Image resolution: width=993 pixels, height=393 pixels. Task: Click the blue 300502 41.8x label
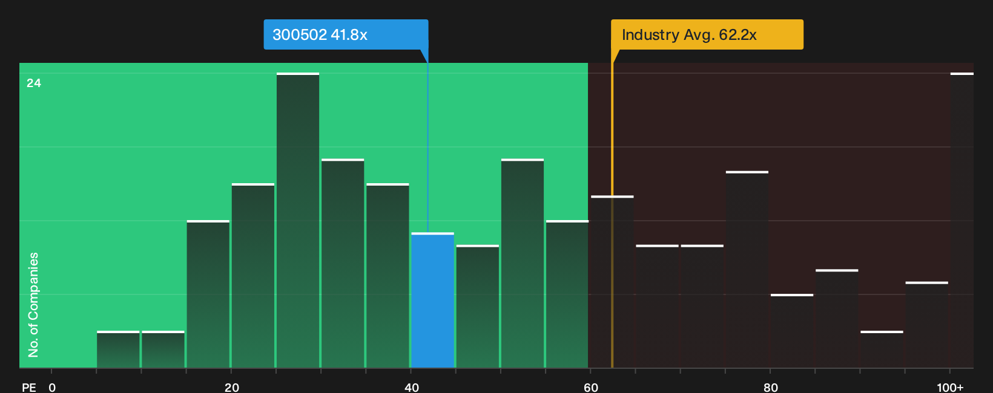tap(346, 34)
